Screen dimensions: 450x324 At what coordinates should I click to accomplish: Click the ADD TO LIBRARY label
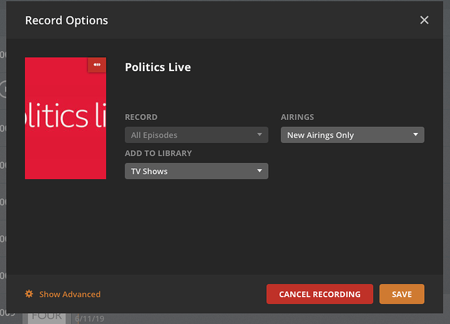pyautogui.click(x=158, y=153)
